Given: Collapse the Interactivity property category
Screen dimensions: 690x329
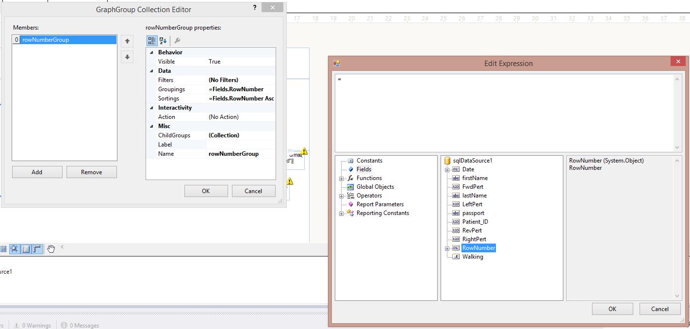Looking at the screenshot, I should point(151,108).
